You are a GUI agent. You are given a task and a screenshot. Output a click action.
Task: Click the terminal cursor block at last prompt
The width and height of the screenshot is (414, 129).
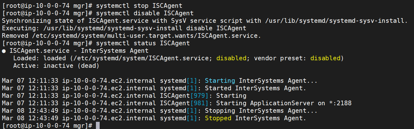coord(97,126)
